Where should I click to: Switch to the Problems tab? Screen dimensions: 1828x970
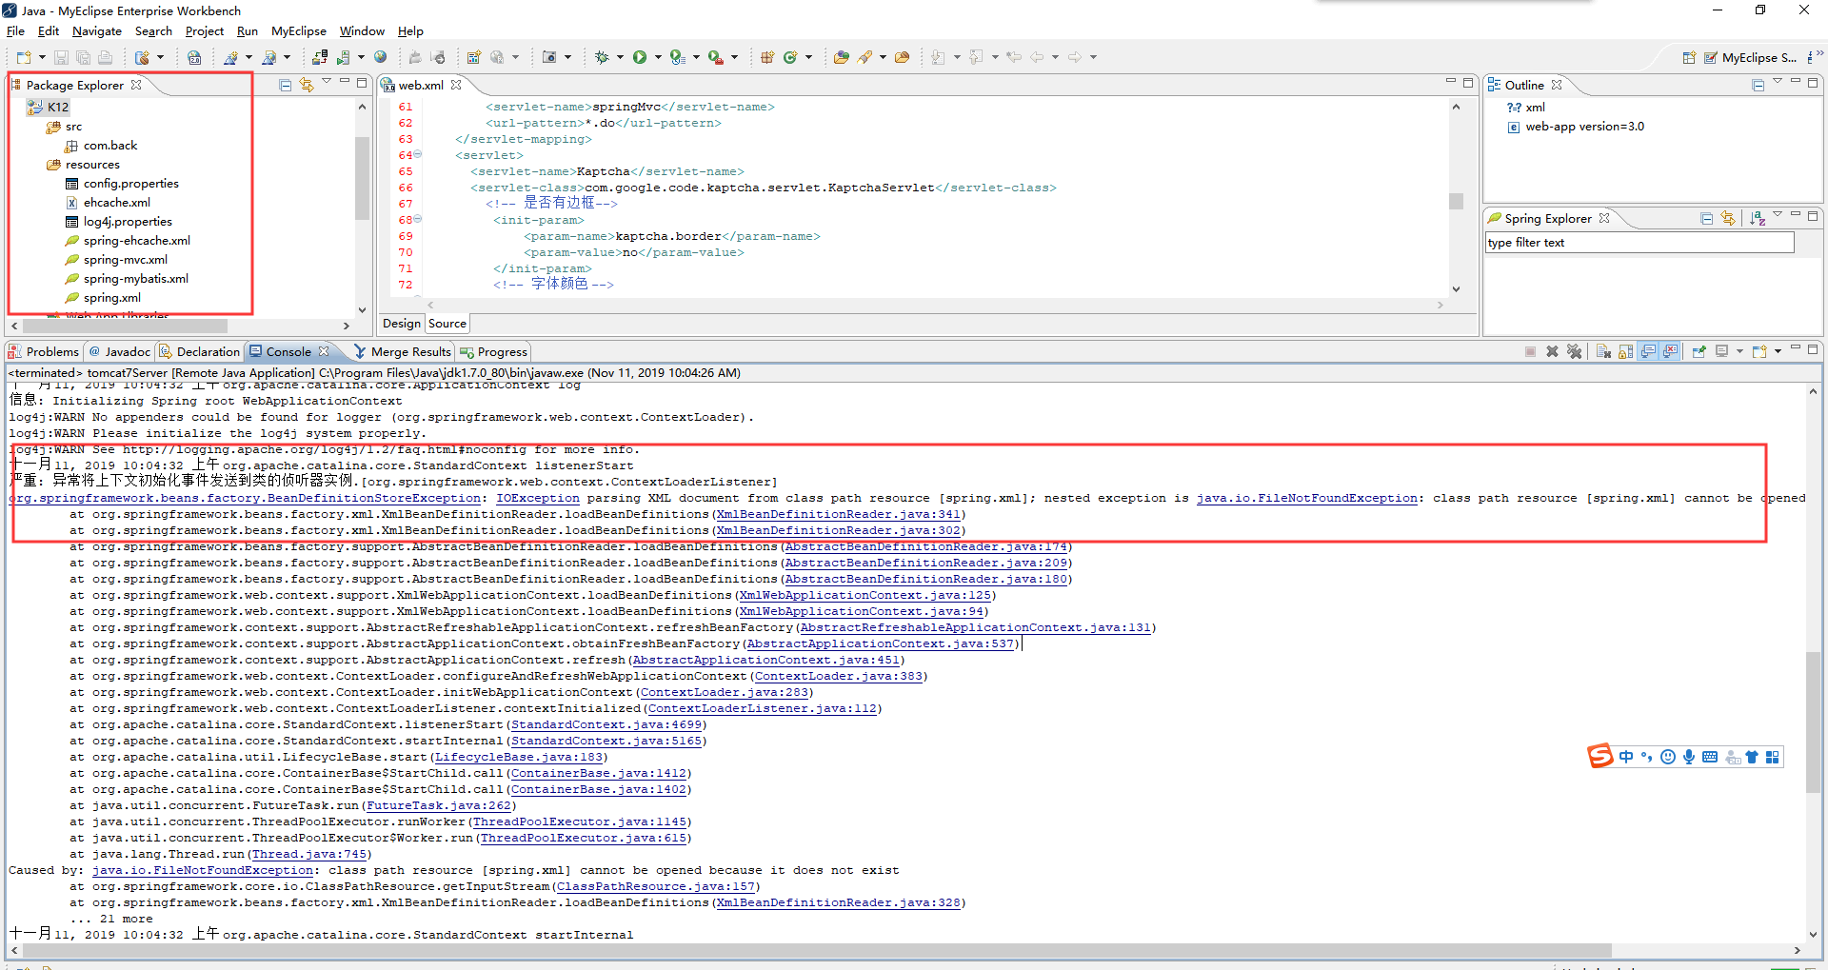[x=44, y=351]
